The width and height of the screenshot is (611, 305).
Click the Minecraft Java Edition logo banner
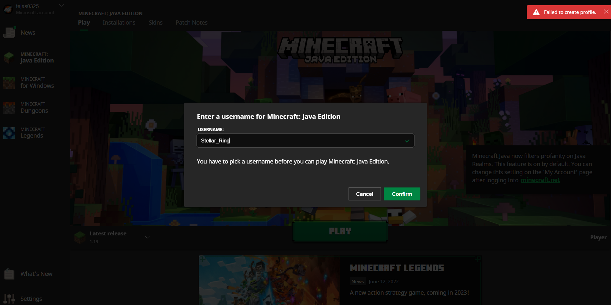[340, 50]
